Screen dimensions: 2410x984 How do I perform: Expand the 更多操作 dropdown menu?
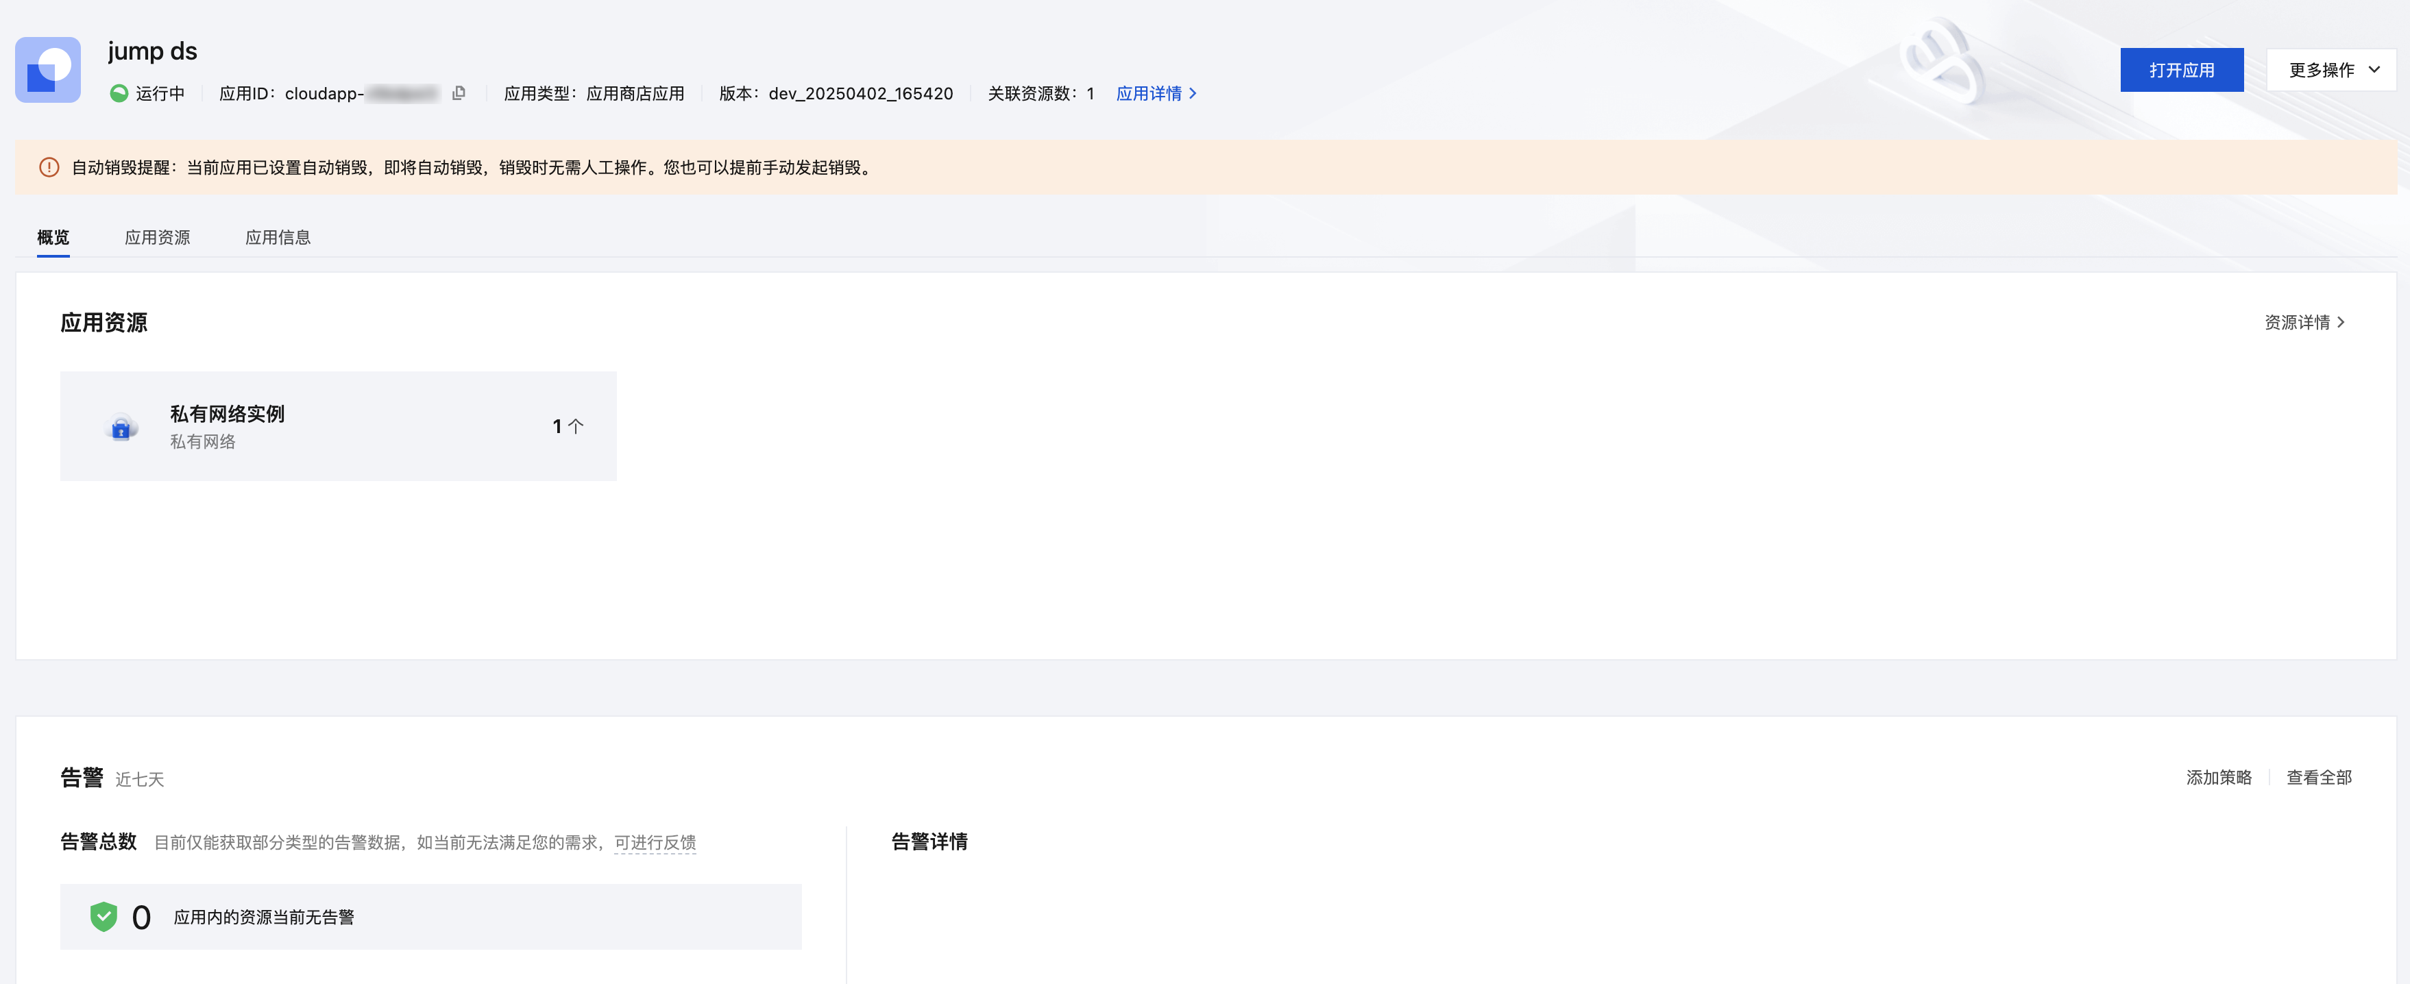click(x=2330, y=70)
